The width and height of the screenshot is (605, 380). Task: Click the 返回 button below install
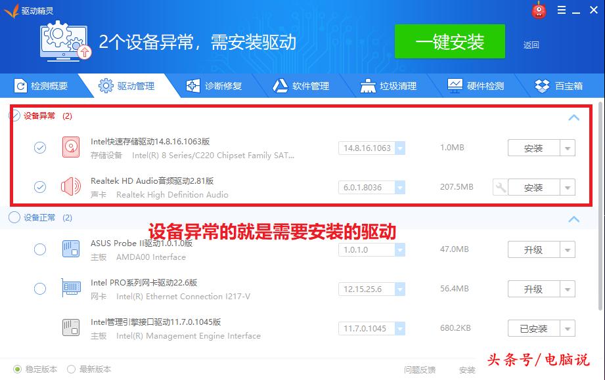(529, 44)
